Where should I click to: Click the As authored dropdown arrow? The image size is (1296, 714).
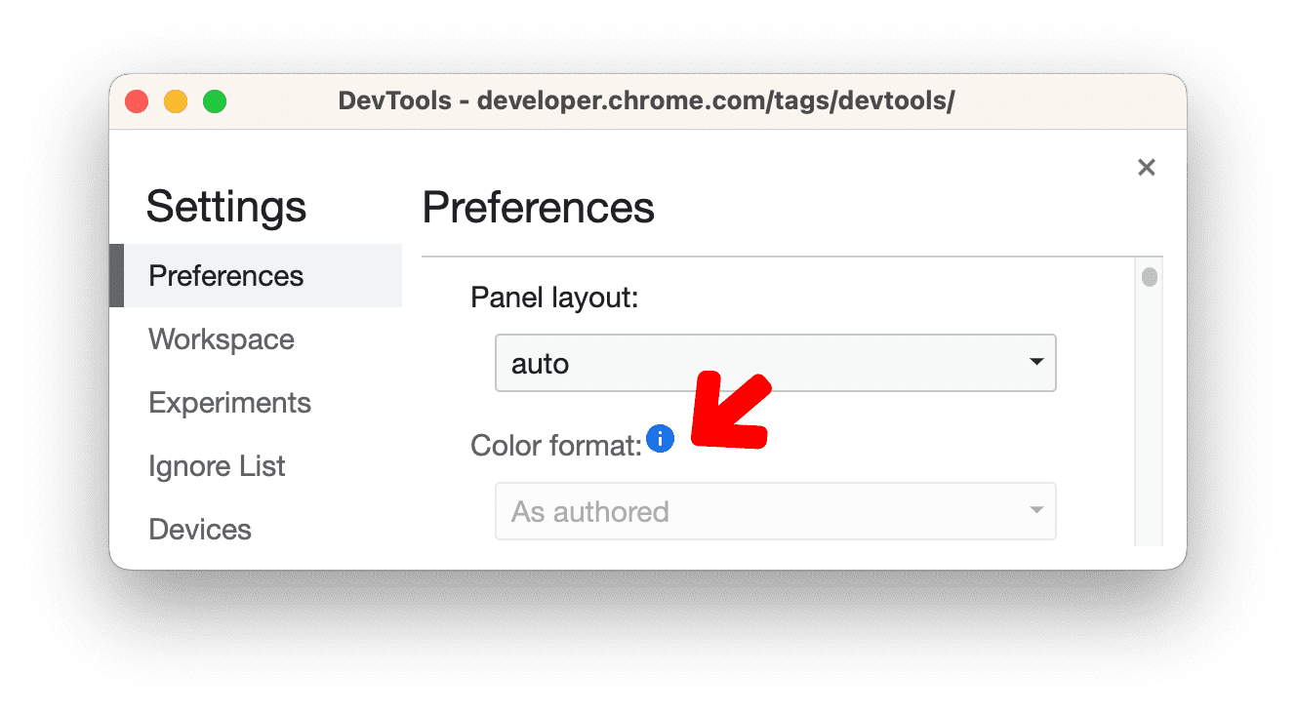click(x=1036, y=510)
